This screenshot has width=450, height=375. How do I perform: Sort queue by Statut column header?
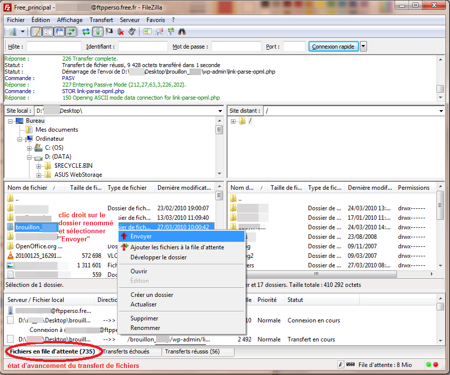[321, 300]
